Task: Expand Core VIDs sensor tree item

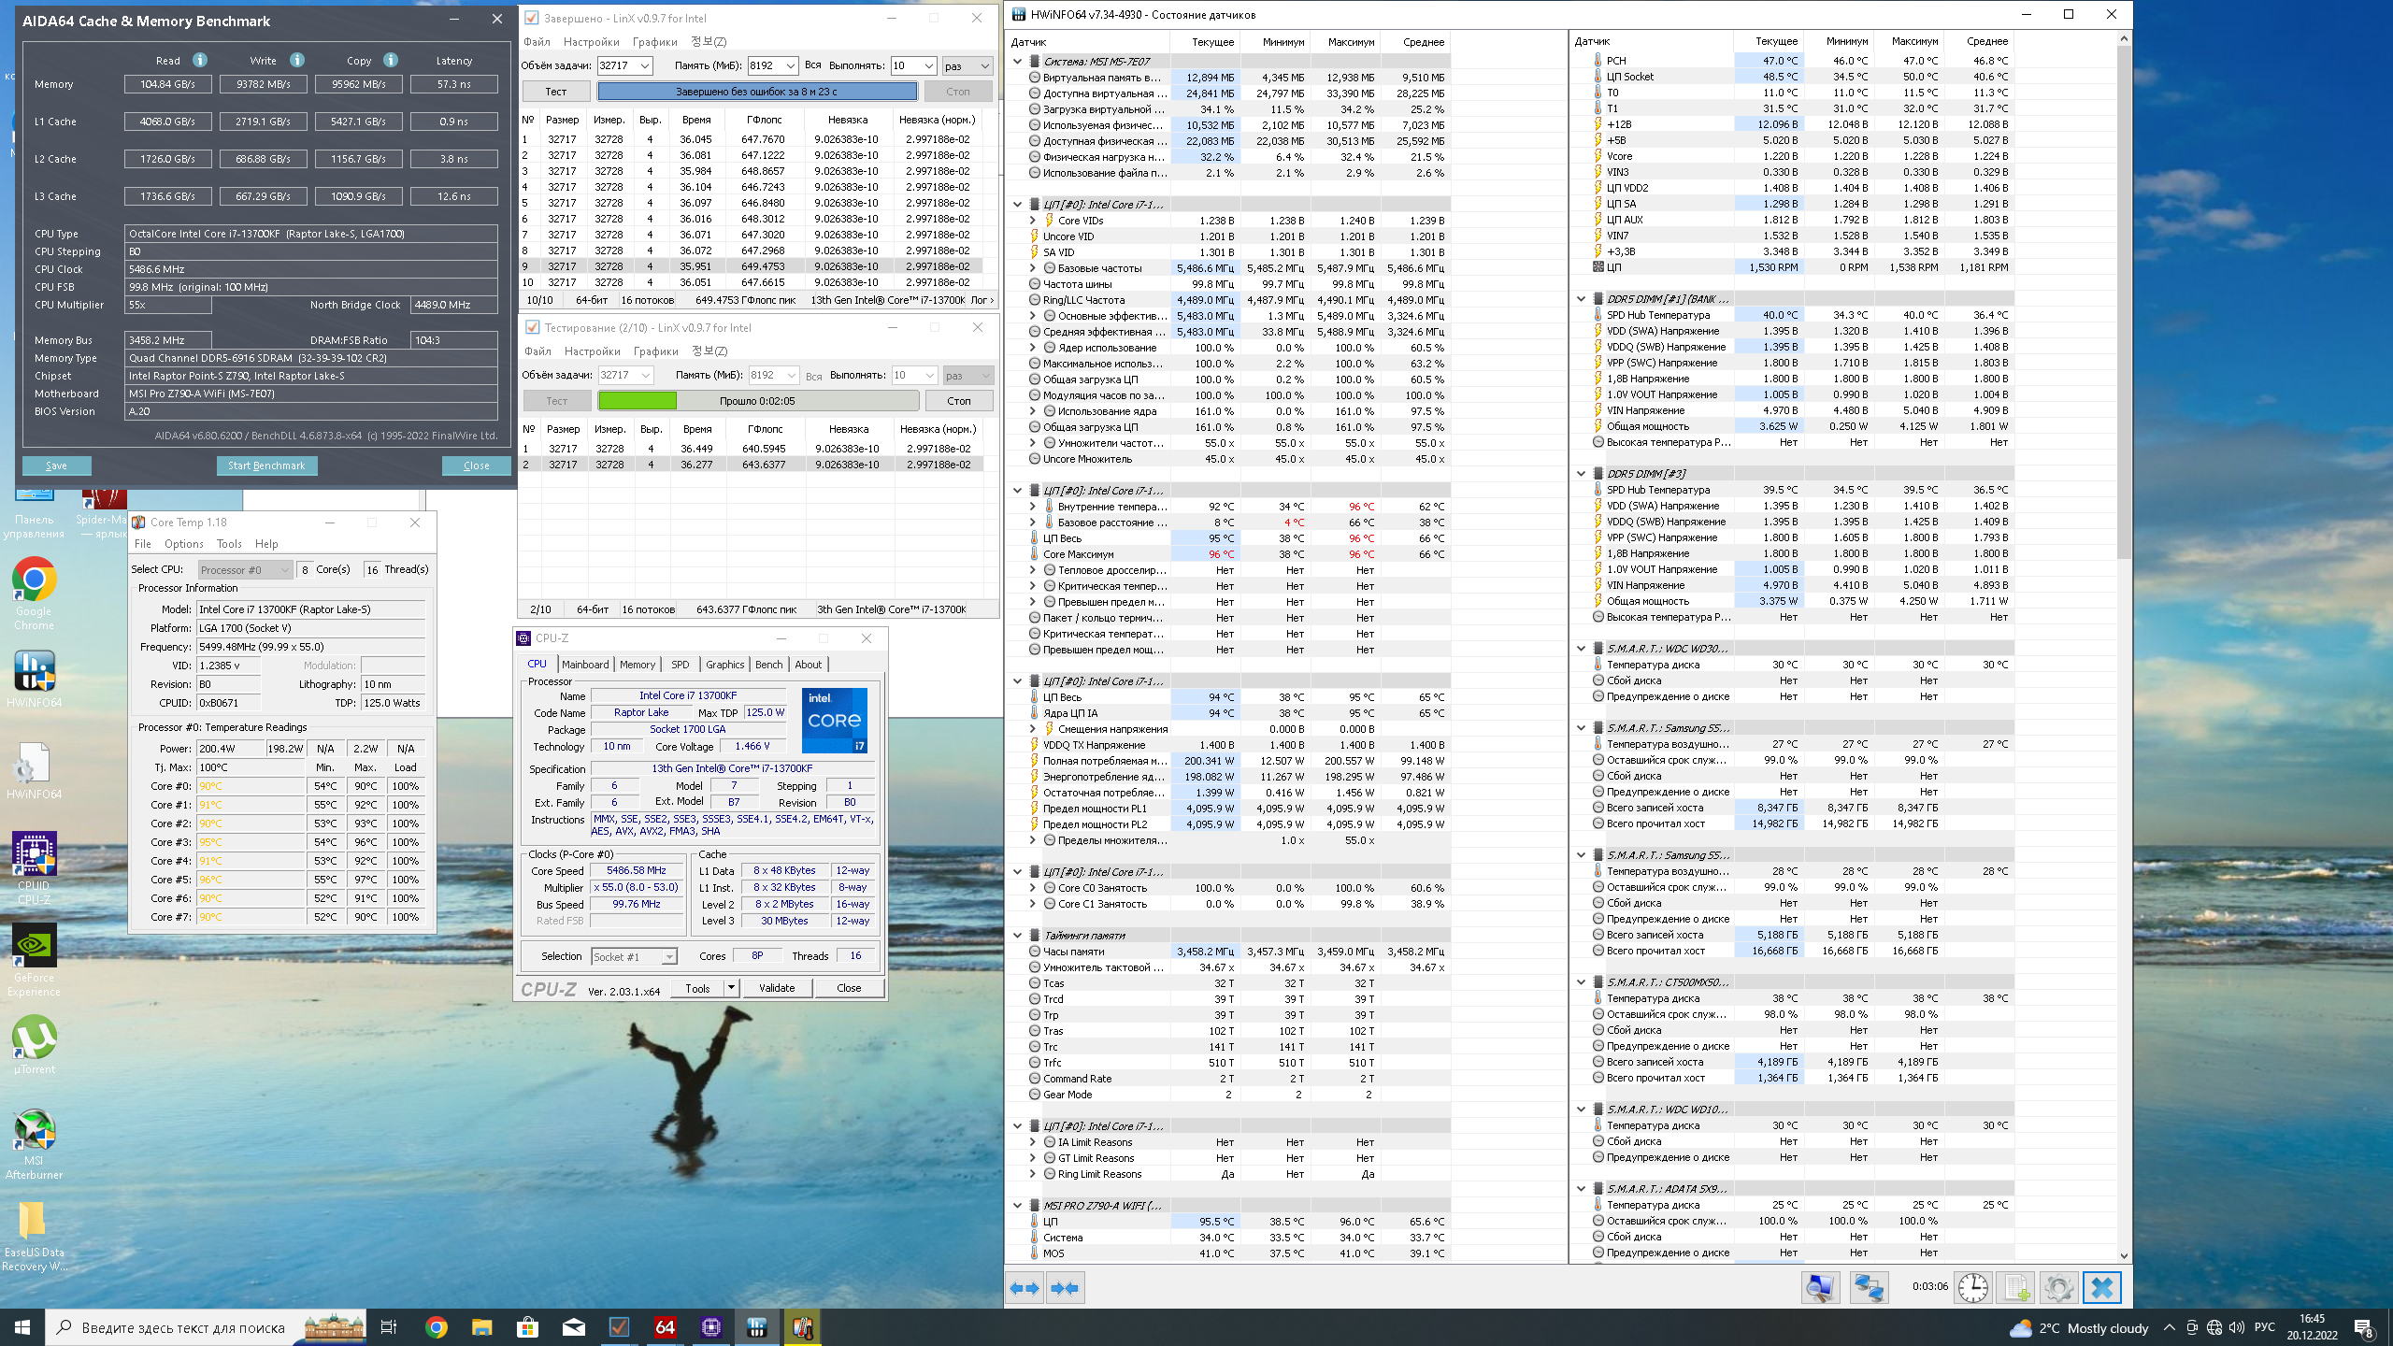Action: click(x=1033, y=221)
